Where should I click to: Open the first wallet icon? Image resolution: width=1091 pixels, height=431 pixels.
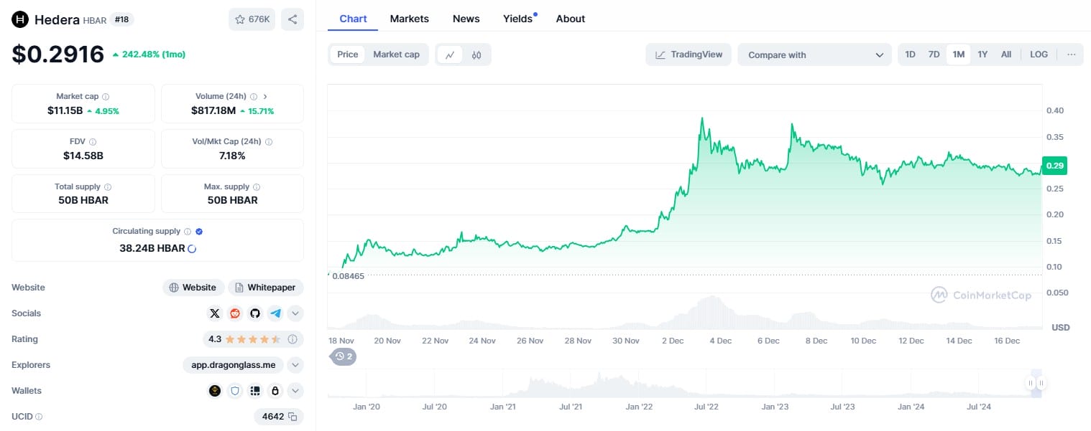(x=215, y=391)
